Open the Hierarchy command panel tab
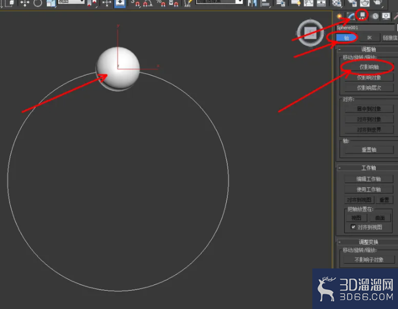Screen dimensions: 398x309 click(x=362, y=16)
